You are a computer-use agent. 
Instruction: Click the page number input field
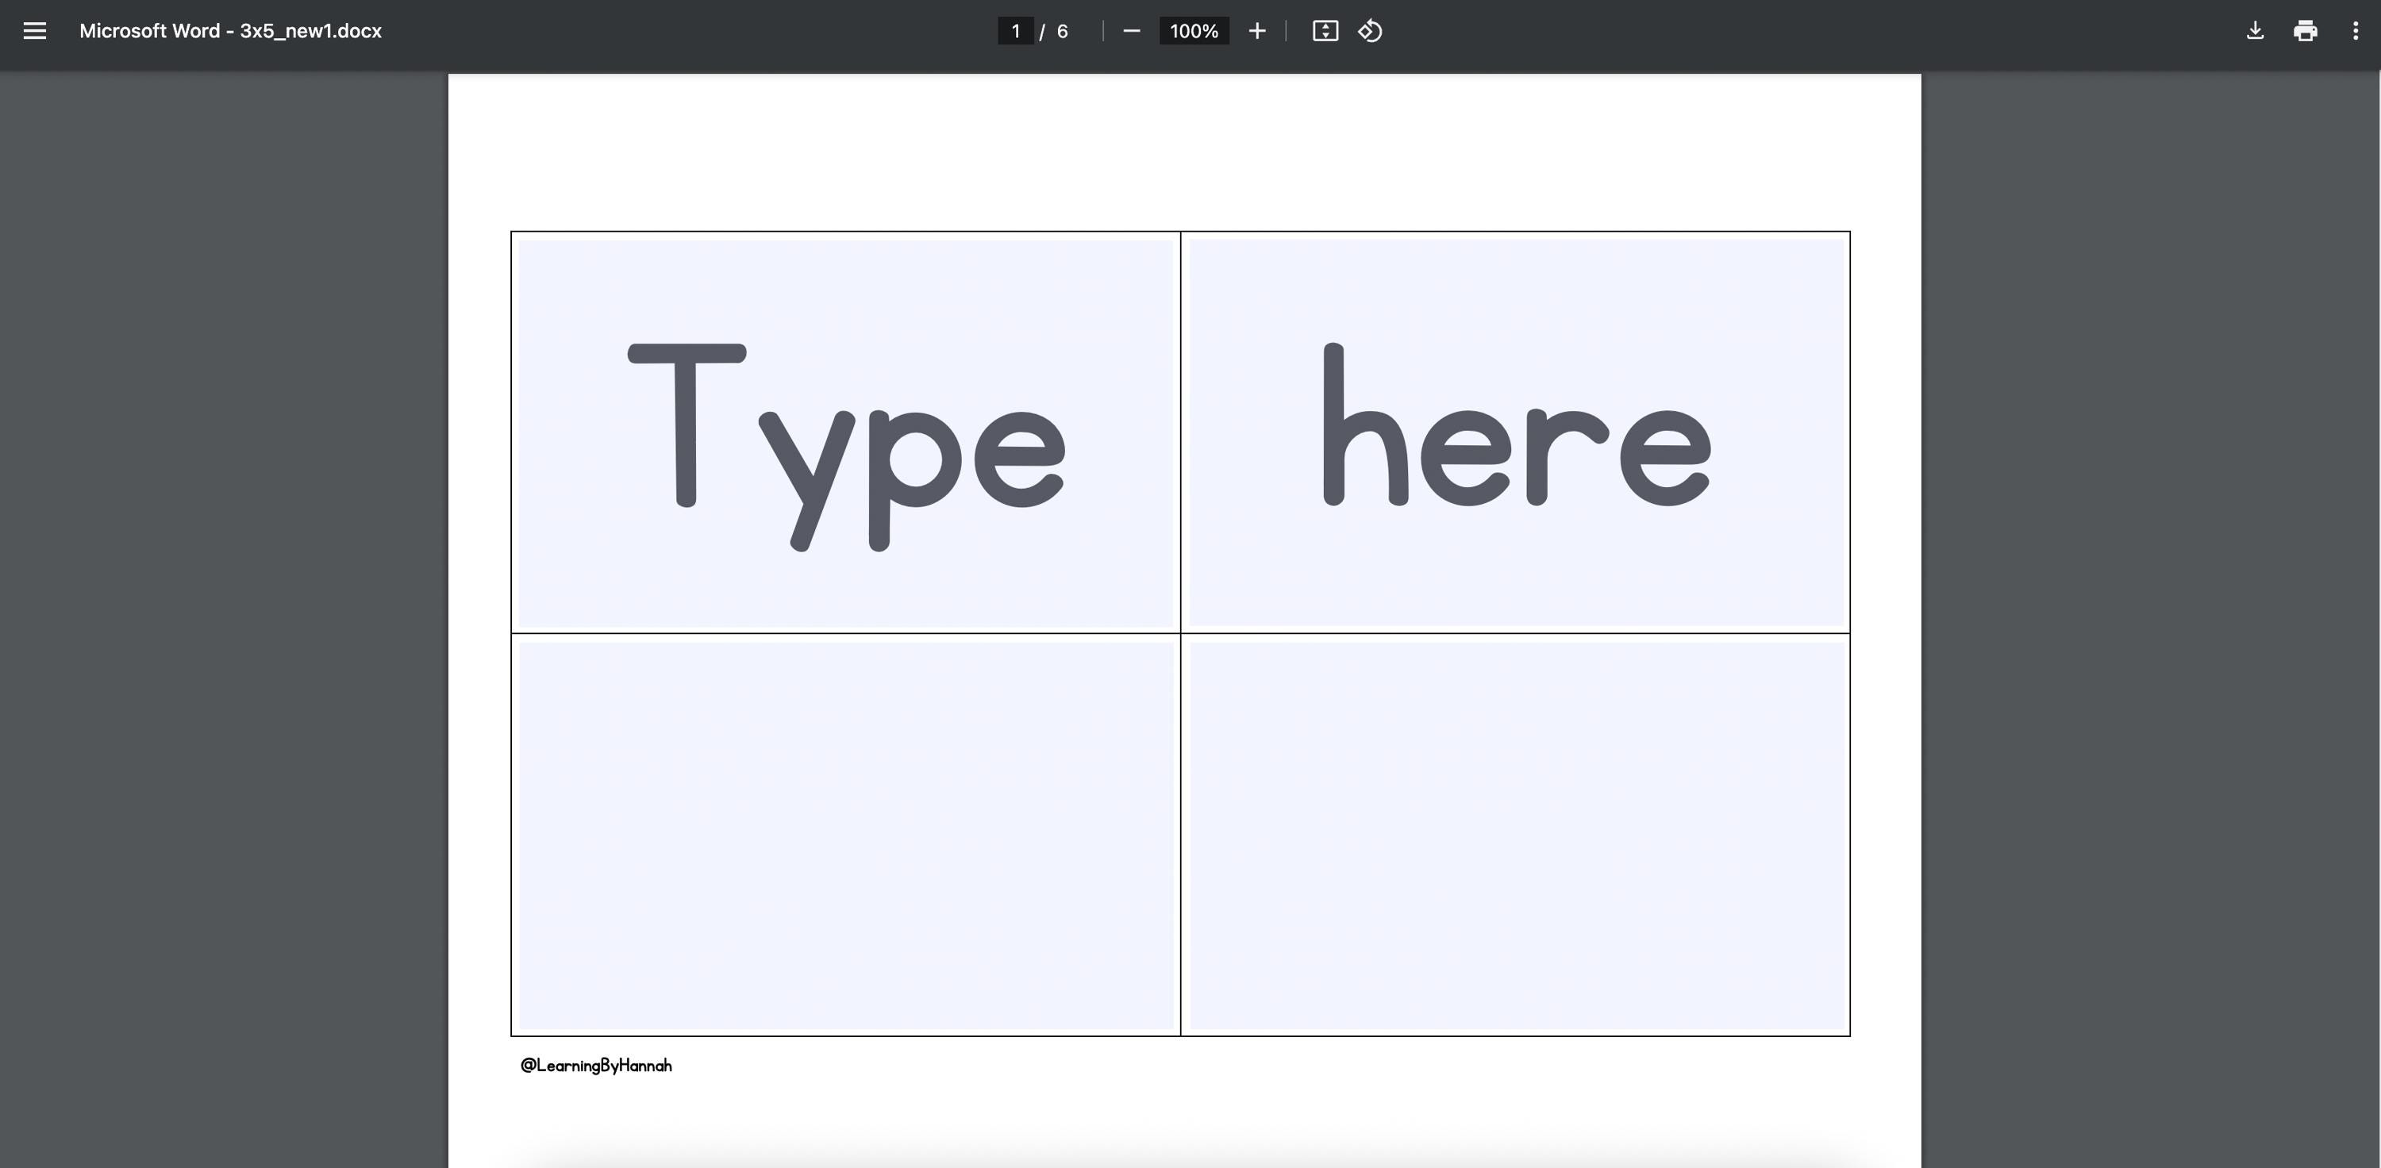tap(1016, 30)
